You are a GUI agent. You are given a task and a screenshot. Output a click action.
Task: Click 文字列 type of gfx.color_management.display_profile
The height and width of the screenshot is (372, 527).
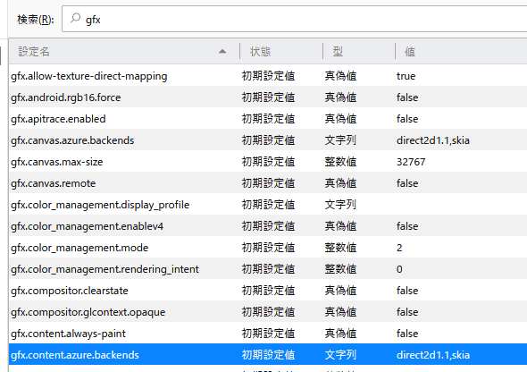point(340,205)
